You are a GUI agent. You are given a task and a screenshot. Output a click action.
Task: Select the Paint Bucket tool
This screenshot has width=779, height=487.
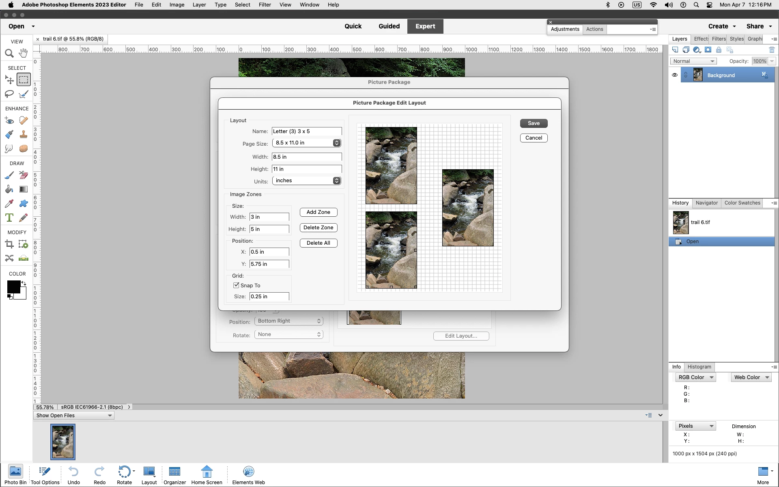click(9, 190)
